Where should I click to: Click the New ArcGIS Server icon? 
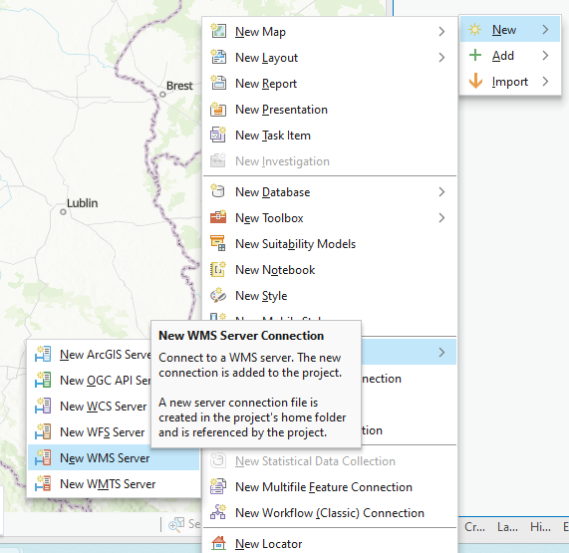pos(43,354)
